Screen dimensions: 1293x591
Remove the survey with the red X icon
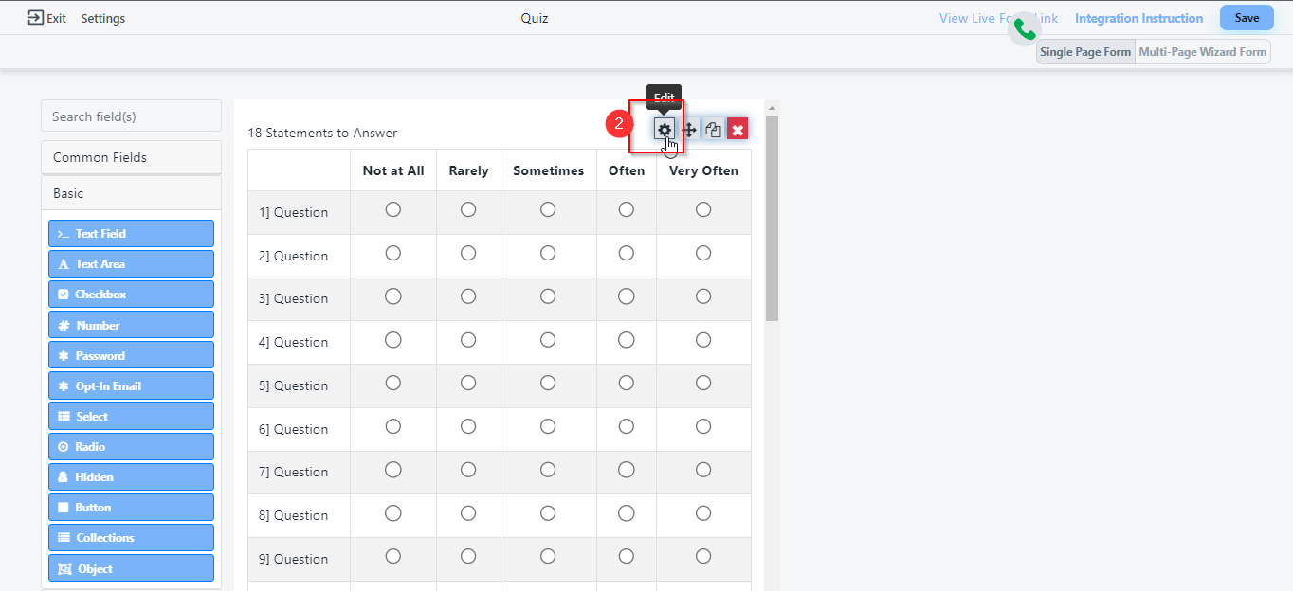[x=738, y=130]
